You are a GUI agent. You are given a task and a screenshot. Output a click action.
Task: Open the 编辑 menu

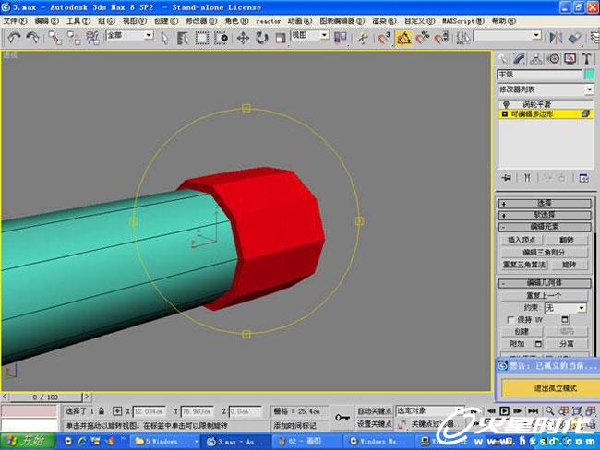click(x=47, y=21)
